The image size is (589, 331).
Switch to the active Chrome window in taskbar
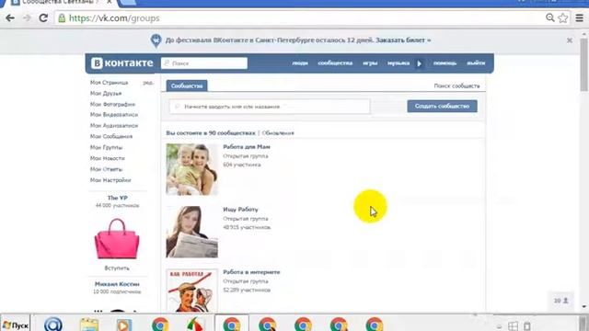click(x=232, y=325)
